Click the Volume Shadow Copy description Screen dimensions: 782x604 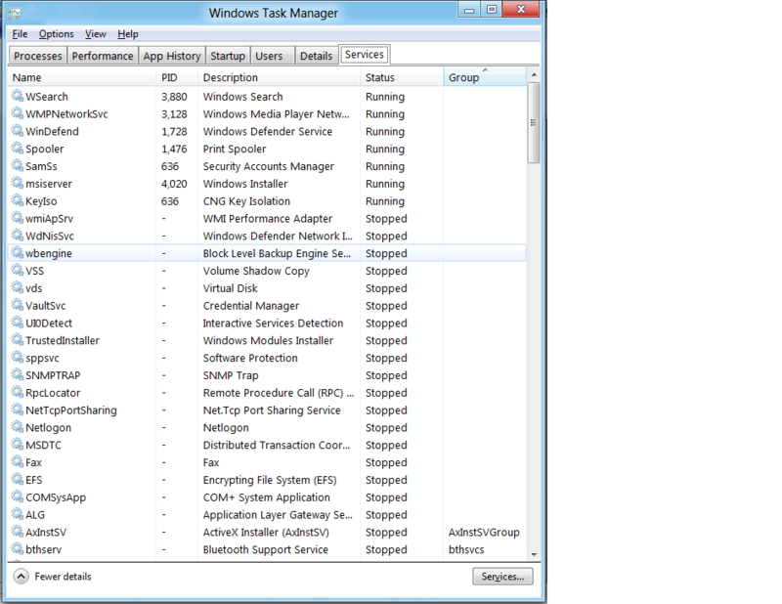256,271
